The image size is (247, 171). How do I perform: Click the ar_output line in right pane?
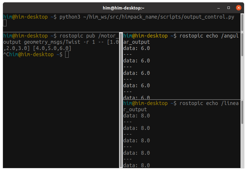tap(137, 42)
